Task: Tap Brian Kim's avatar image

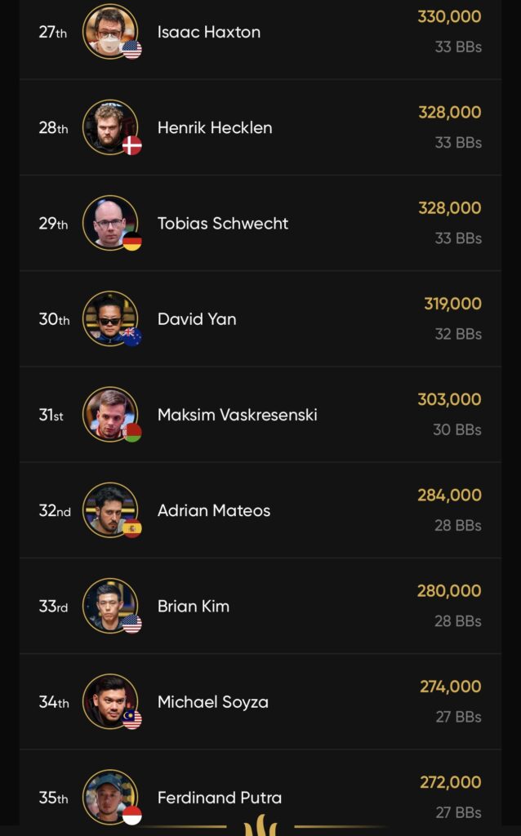Action: [109, 605]
